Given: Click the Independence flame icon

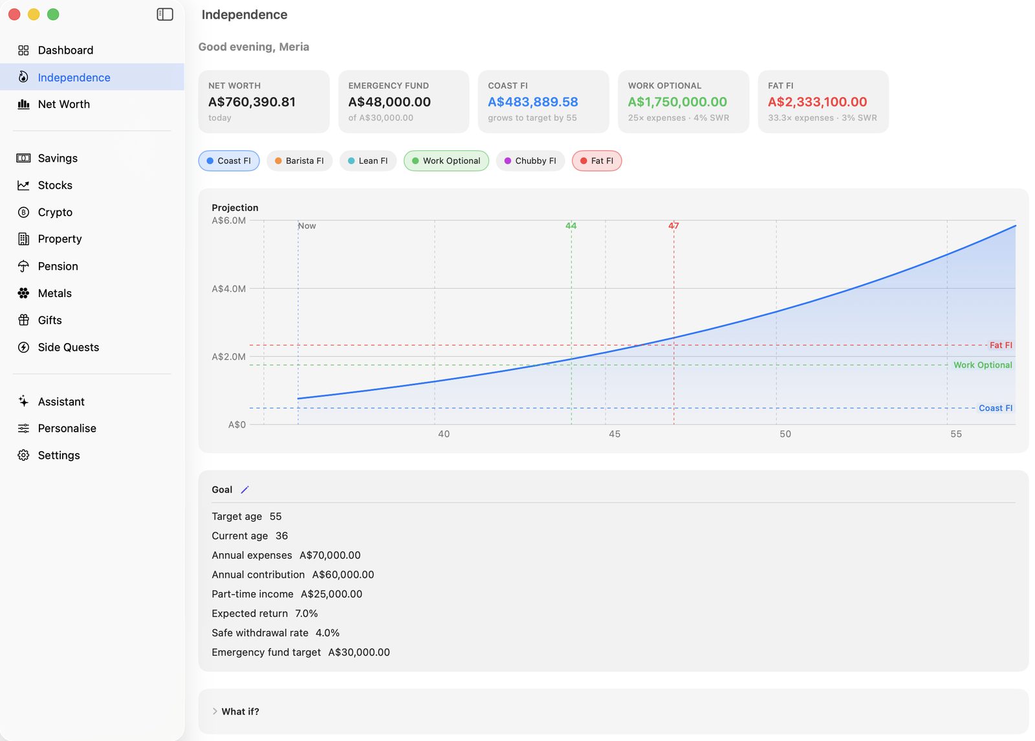Looking at the screenshot, I should click(23, 77).
